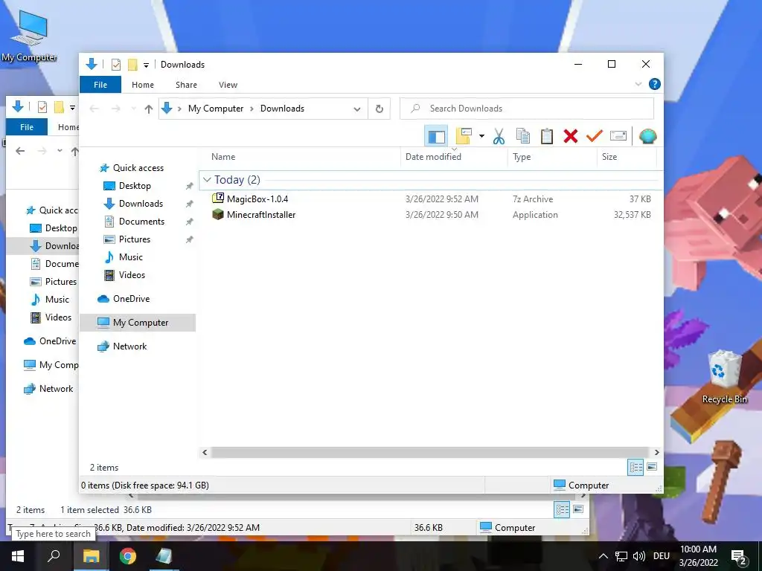762x571 pixels.
Task: Toggle the navigation pane toolbar button
Action: click(x=436, y=137)
